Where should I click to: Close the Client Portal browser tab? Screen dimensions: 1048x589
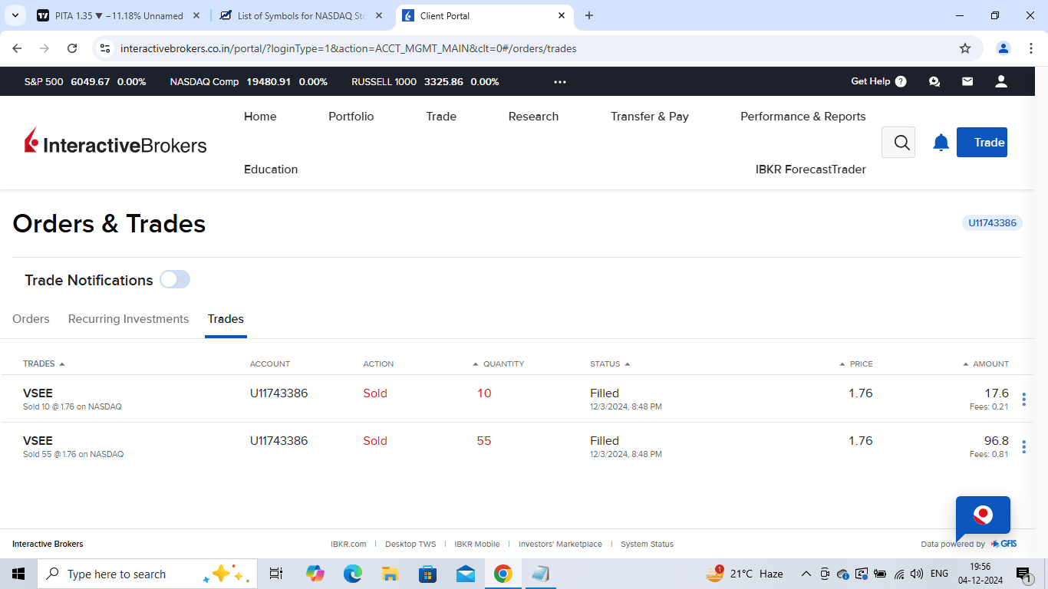562,15
